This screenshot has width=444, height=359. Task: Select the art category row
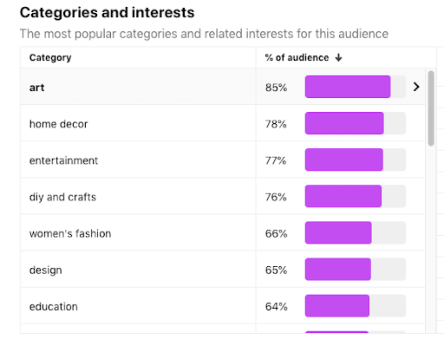pyautogui.click(x=223, y=87)
